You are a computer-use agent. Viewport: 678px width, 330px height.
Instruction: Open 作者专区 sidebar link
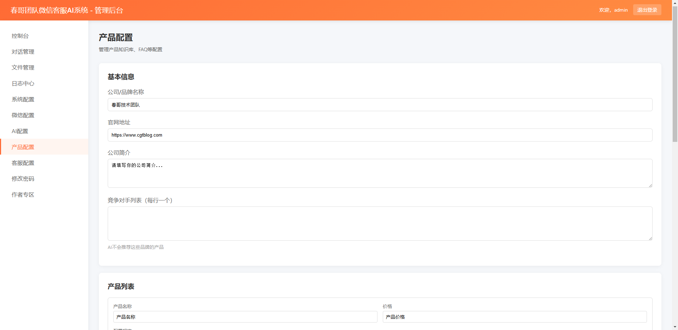click(x=23, y=195)
